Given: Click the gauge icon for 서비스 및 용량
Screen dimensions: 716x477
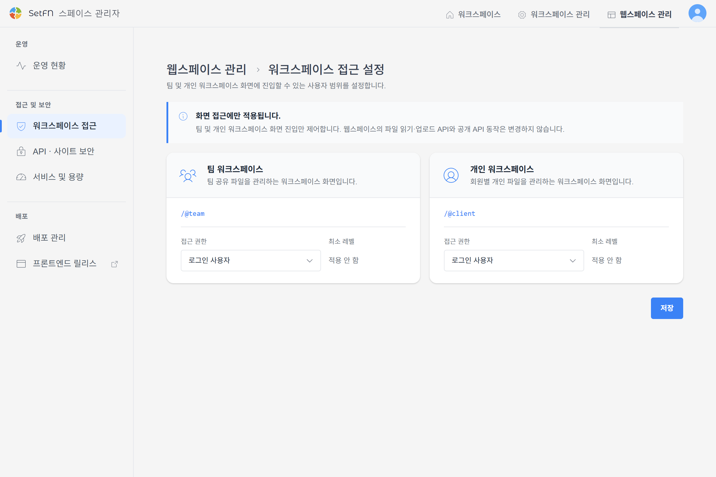Looking at the screenshot, I should coord(21,177).
